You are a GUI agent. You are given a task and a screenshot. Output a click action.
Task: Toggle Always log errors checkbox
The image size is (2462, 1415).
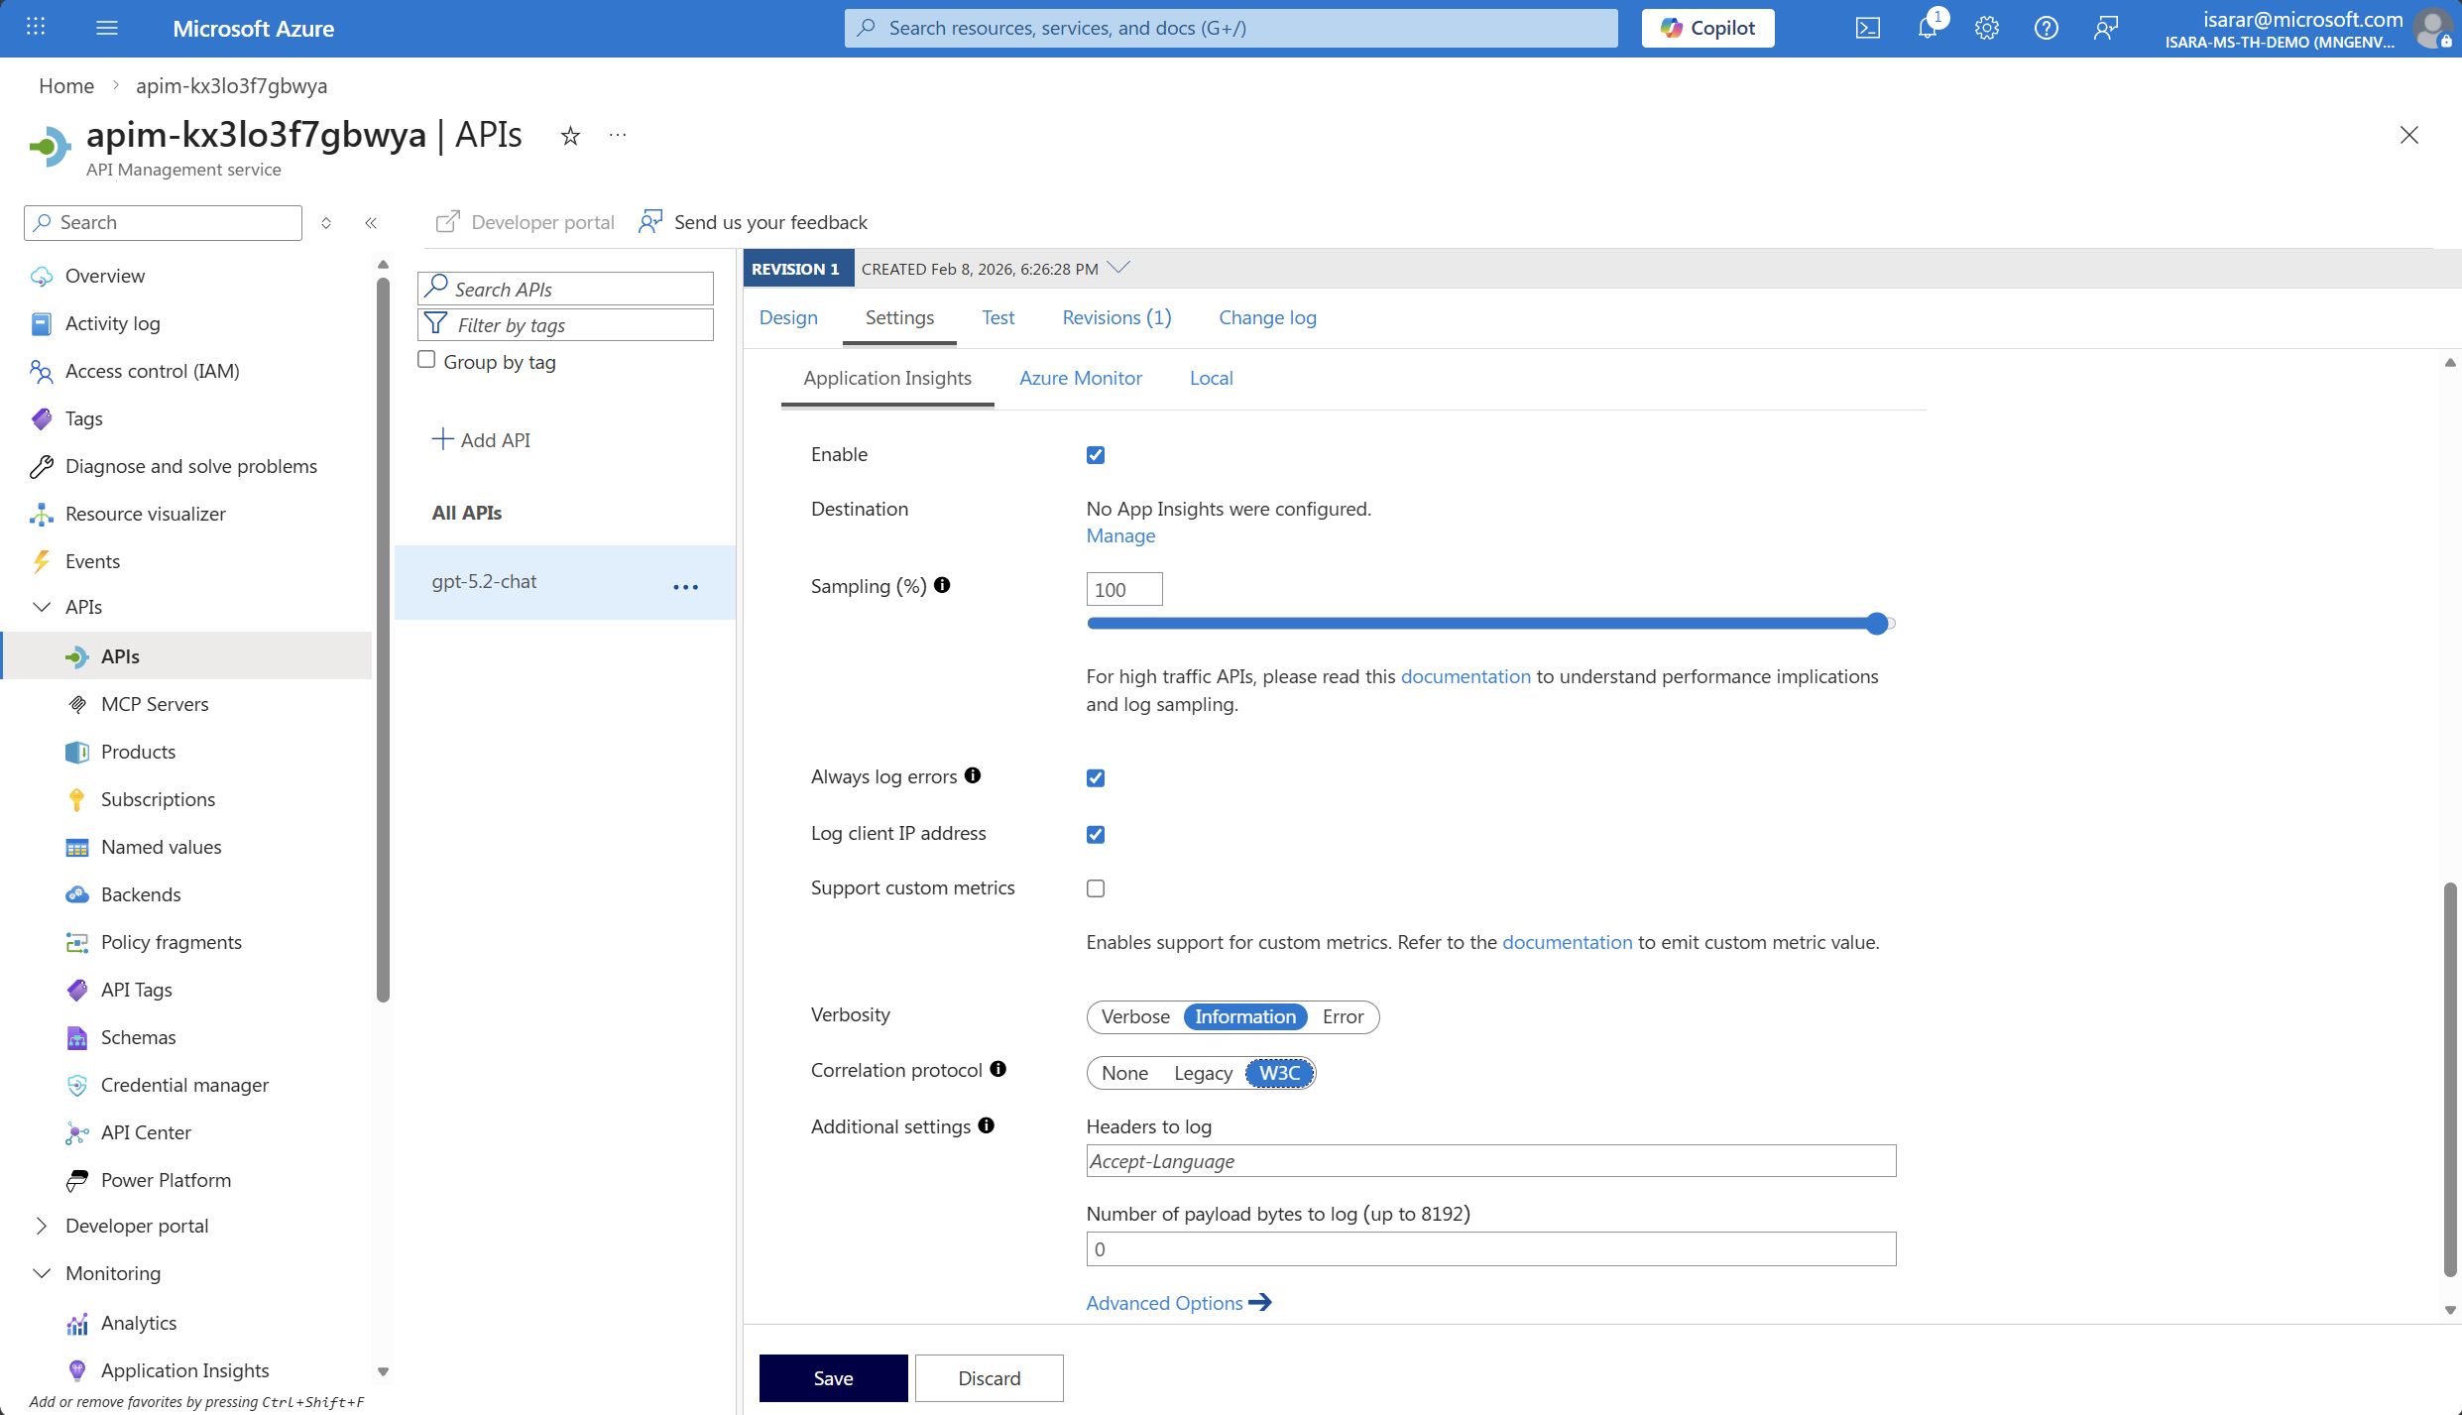click(x=1096, y=778)
